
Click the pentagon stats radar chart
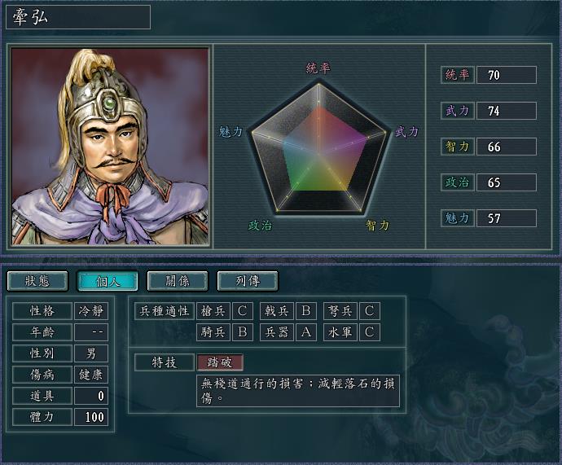point(318,148)
